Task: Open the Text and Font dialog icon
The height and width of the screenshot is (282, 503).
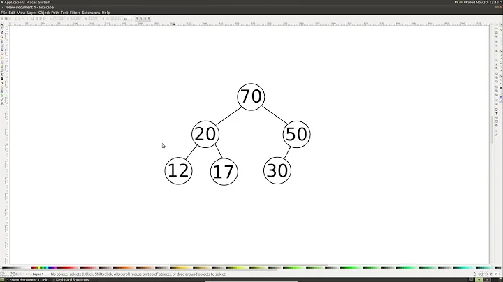Action: point(497,114)
